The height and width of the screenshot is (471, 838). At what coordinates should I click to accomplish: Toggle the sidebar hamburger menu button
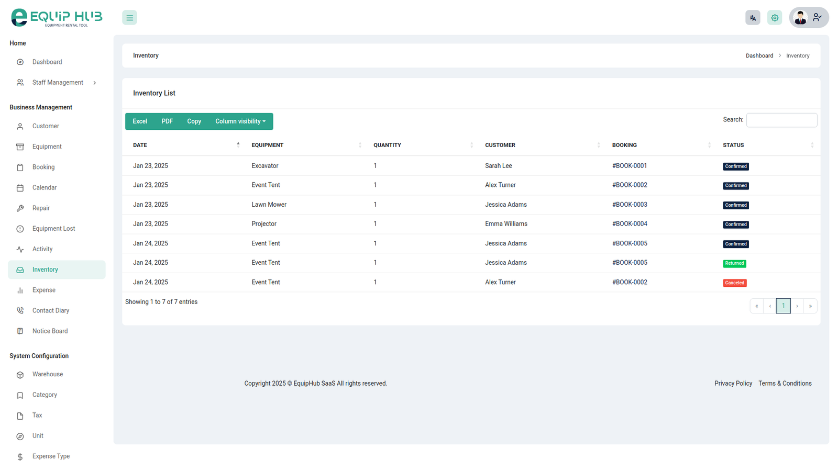click(129, 18)
